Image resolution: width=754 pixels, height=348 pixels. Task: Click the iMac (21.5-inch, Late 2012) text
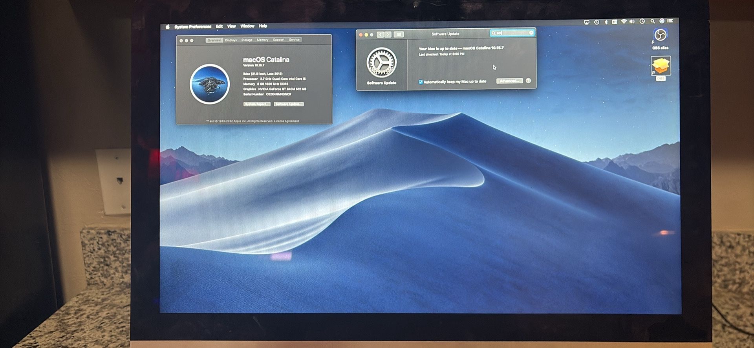click(x=263, y=74)
